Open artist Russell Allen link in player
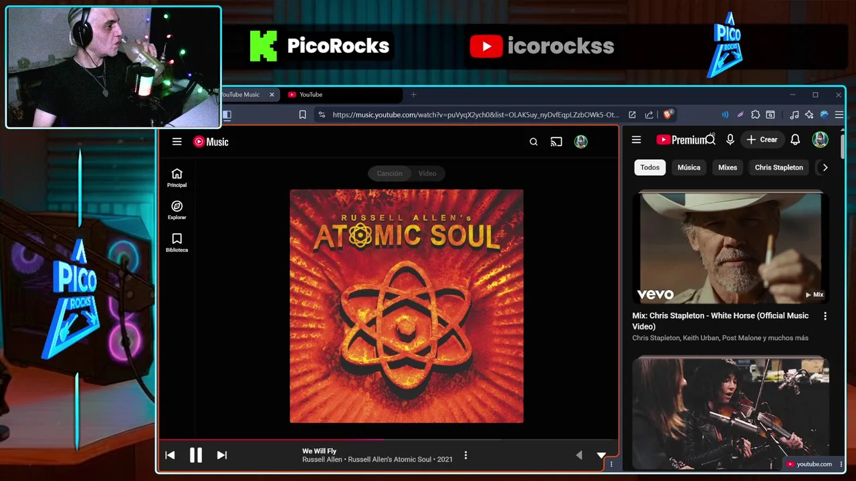 coord(322,460)
